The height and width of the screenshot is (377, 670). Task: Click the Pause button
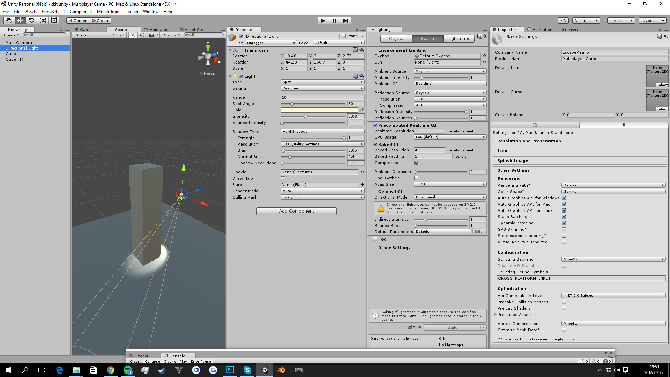334,21
